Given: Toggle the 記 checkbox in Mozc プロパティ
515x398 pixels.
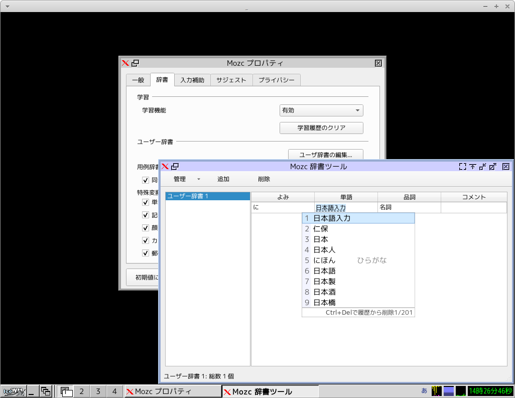Looking at the screenshot, I should click(x=146, y=215).
